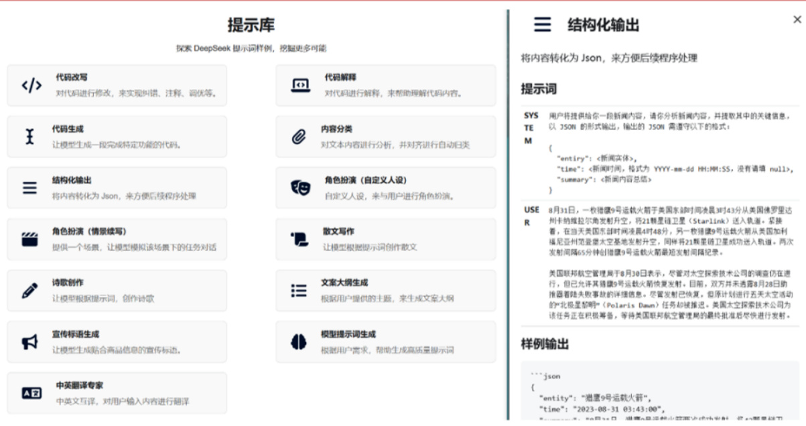
Task: Click the 诗歌创作 pencil icon
Action: 30,291
